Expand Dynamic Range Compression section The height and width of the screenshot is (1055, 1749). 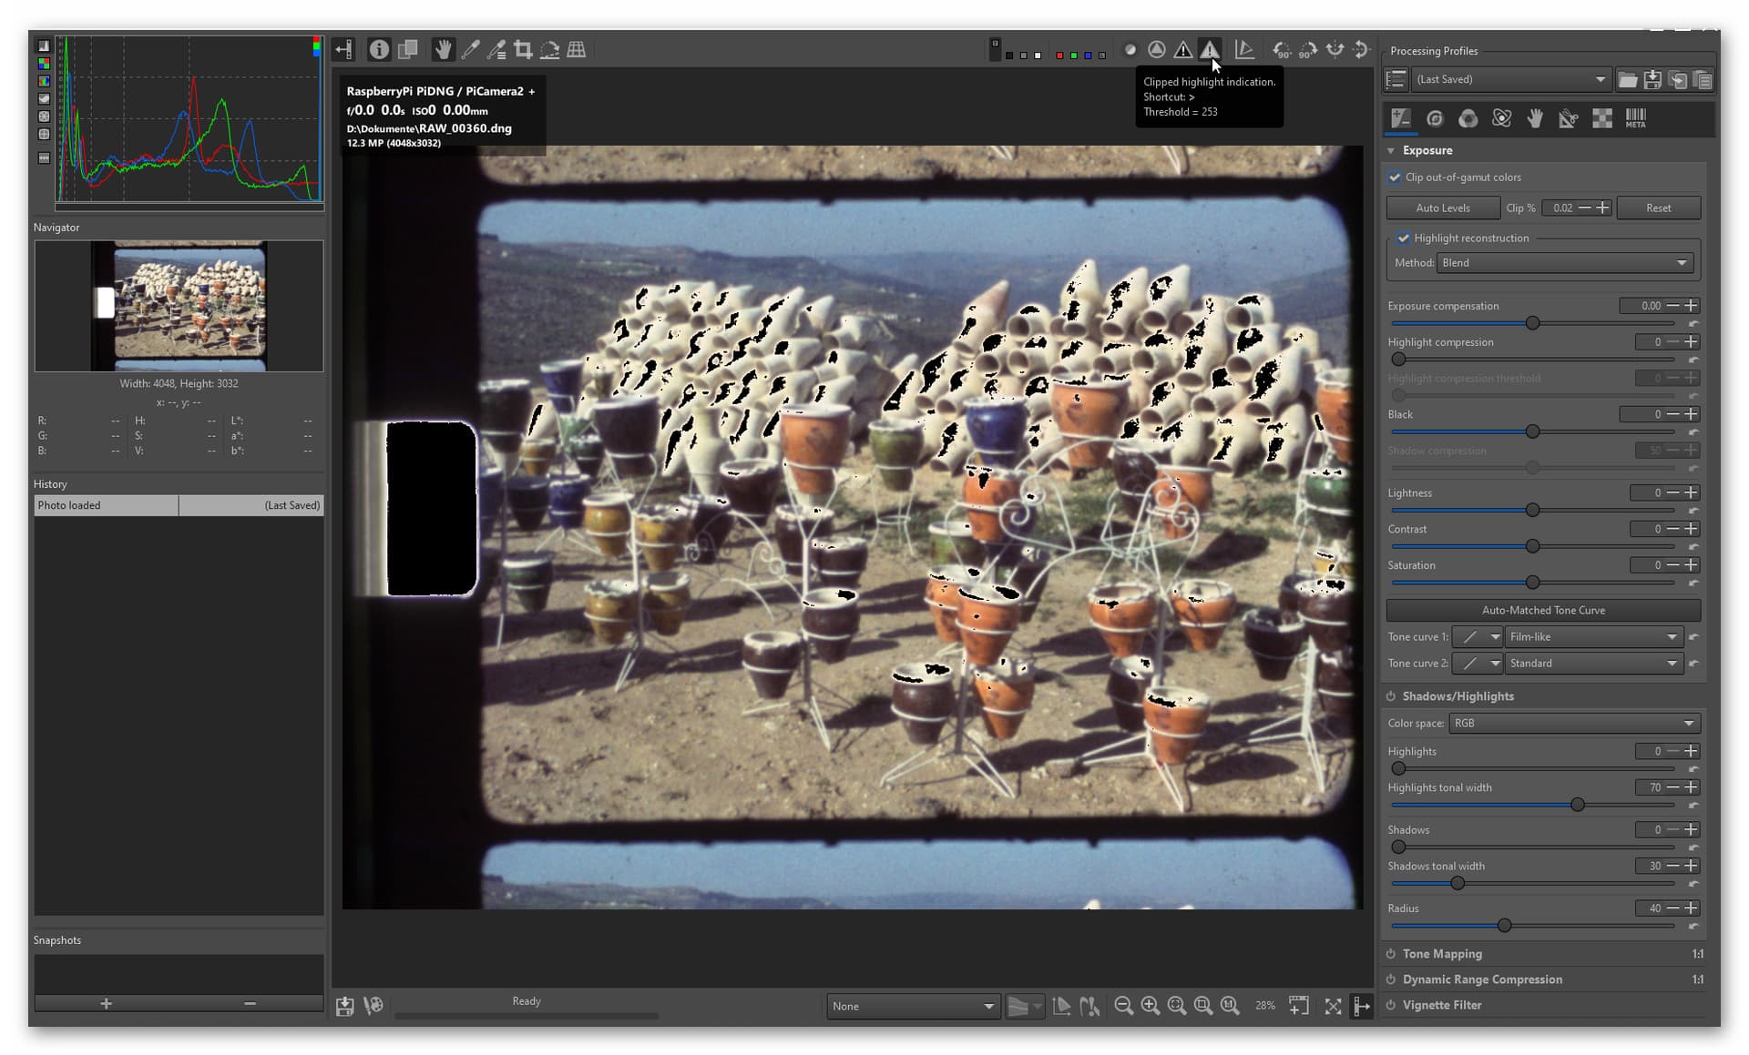click(1482, 979)
